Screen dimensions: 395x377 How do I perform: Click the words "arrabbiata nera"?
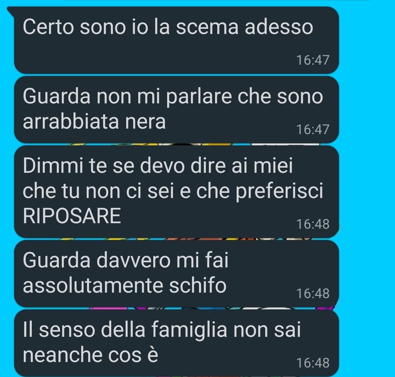point(94,121)
